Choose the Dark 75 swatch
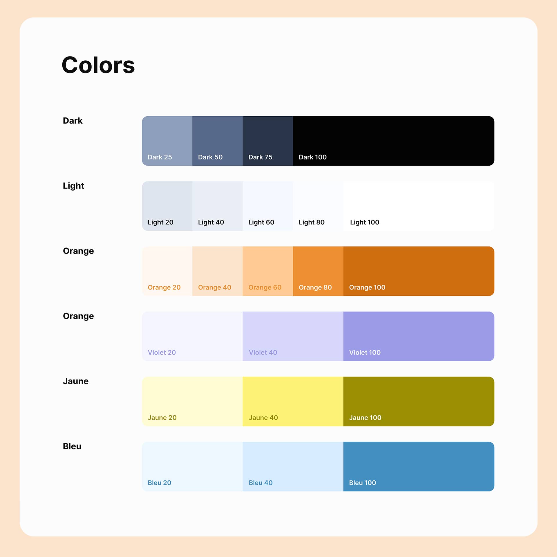 click(268, 141)
